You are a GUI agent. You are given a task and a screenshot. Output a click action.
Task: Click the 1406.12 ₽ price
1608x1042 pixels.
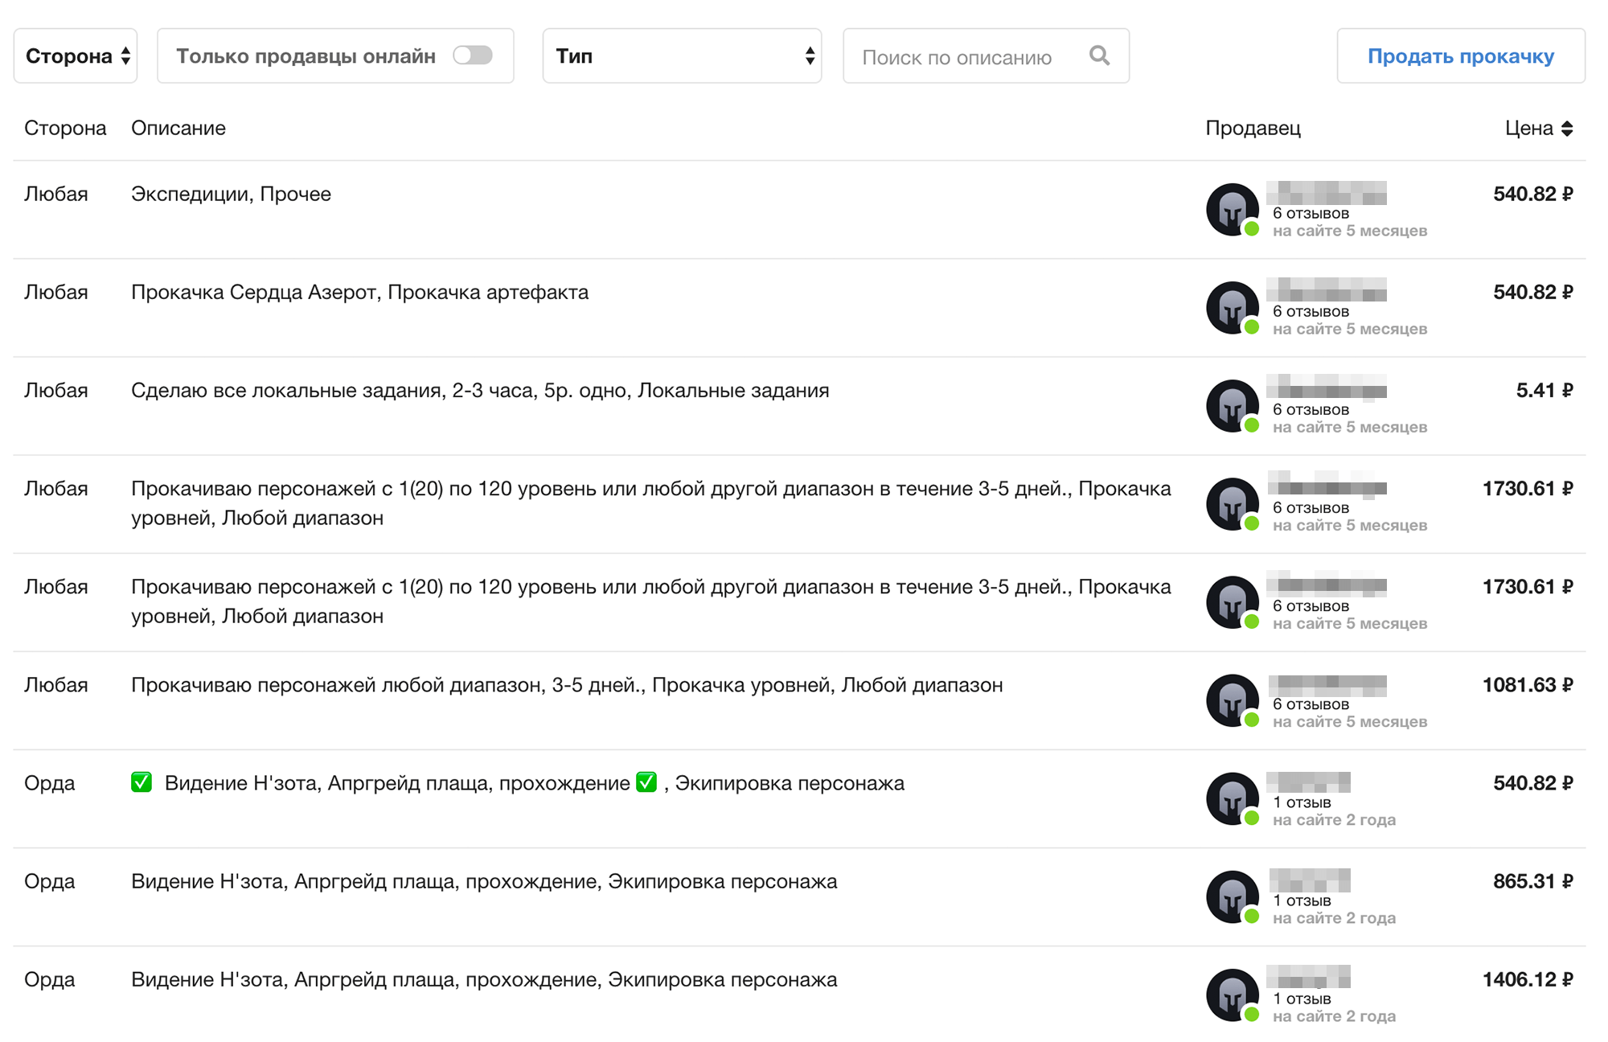[1528, 979]
